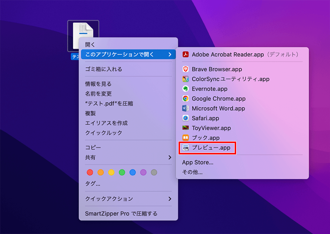This screenshot has width=330, height=234.
Task: Click the Google Chrome icon
Action: [x=186, y=99]
